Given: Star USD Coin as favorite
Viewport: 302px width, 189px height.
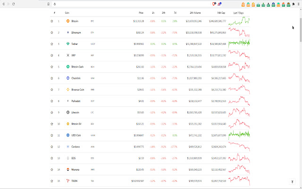Looking at the screenshot, I should pos(51,135).
